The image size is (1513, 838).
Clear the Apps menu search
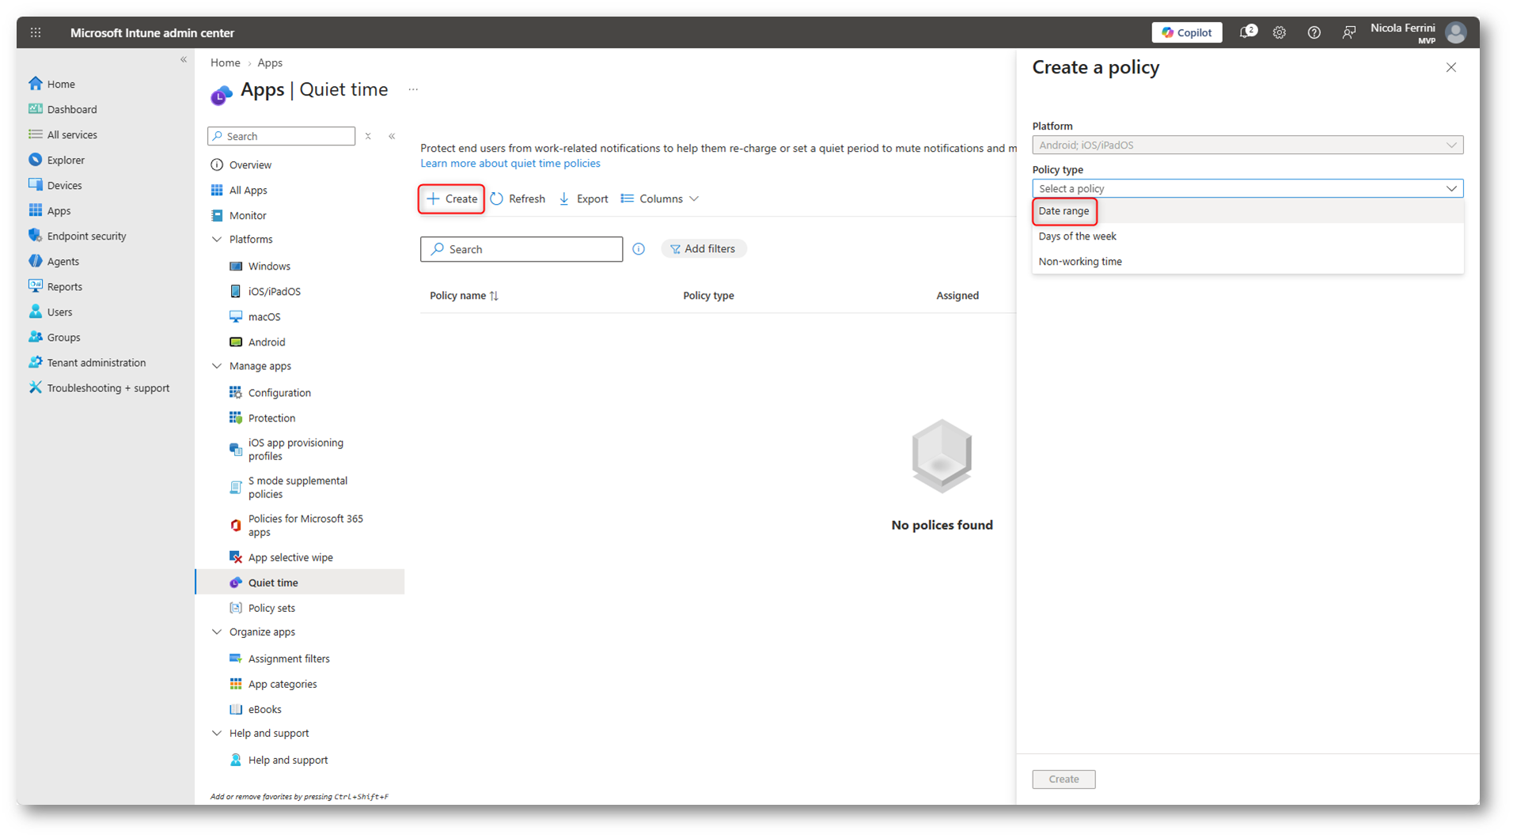(x=368, y=136)
